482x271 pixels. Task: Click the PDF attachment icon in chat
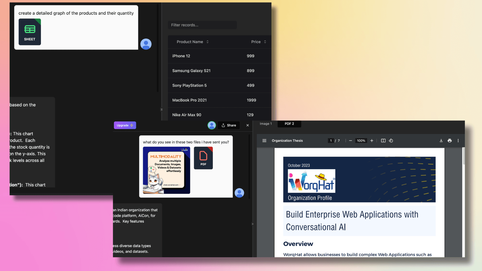click(x=203, y=158)
